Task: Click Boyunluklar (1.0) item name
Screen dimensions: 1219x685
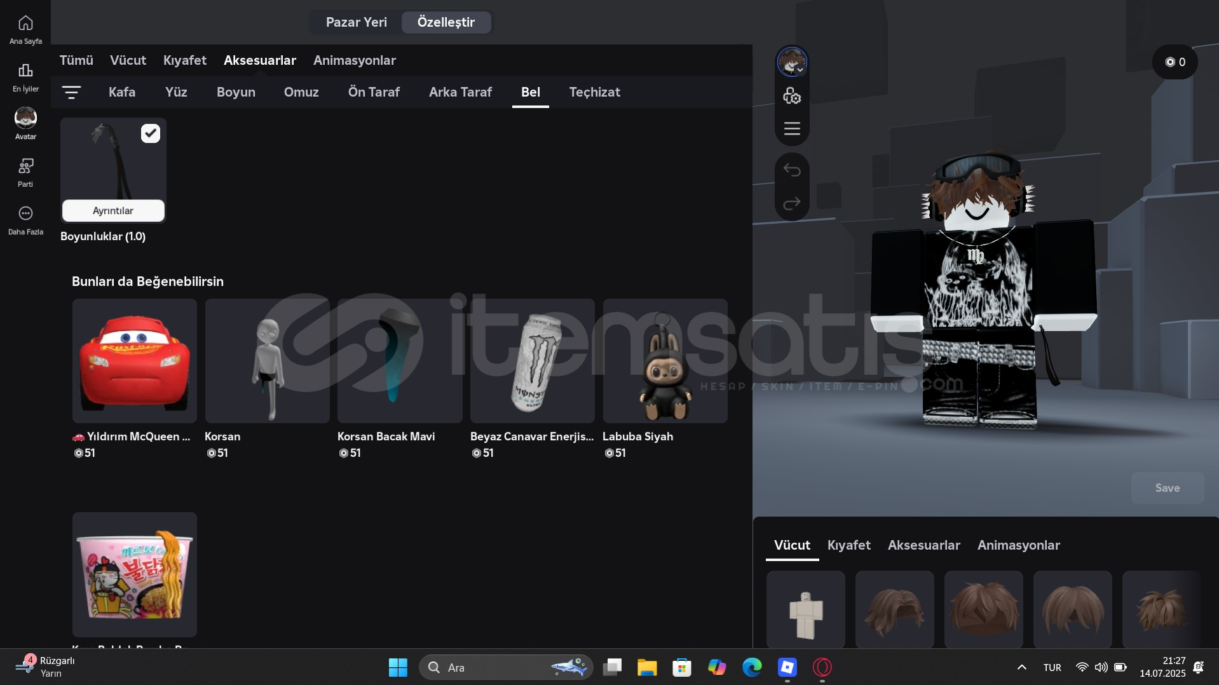Action: (103, 236)
